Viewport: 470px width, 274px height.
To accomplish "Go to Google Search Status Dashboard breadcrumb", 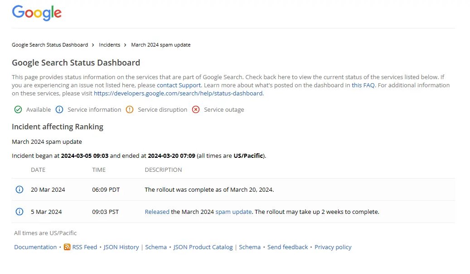I will click(50, 45).
